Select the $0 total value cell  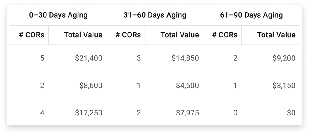(x=291, y=113)
